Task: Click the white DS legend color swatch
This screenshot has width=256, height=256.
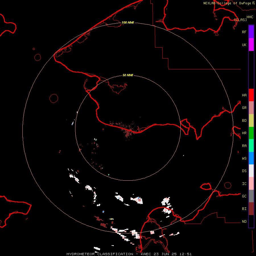Action: point(251,171)
